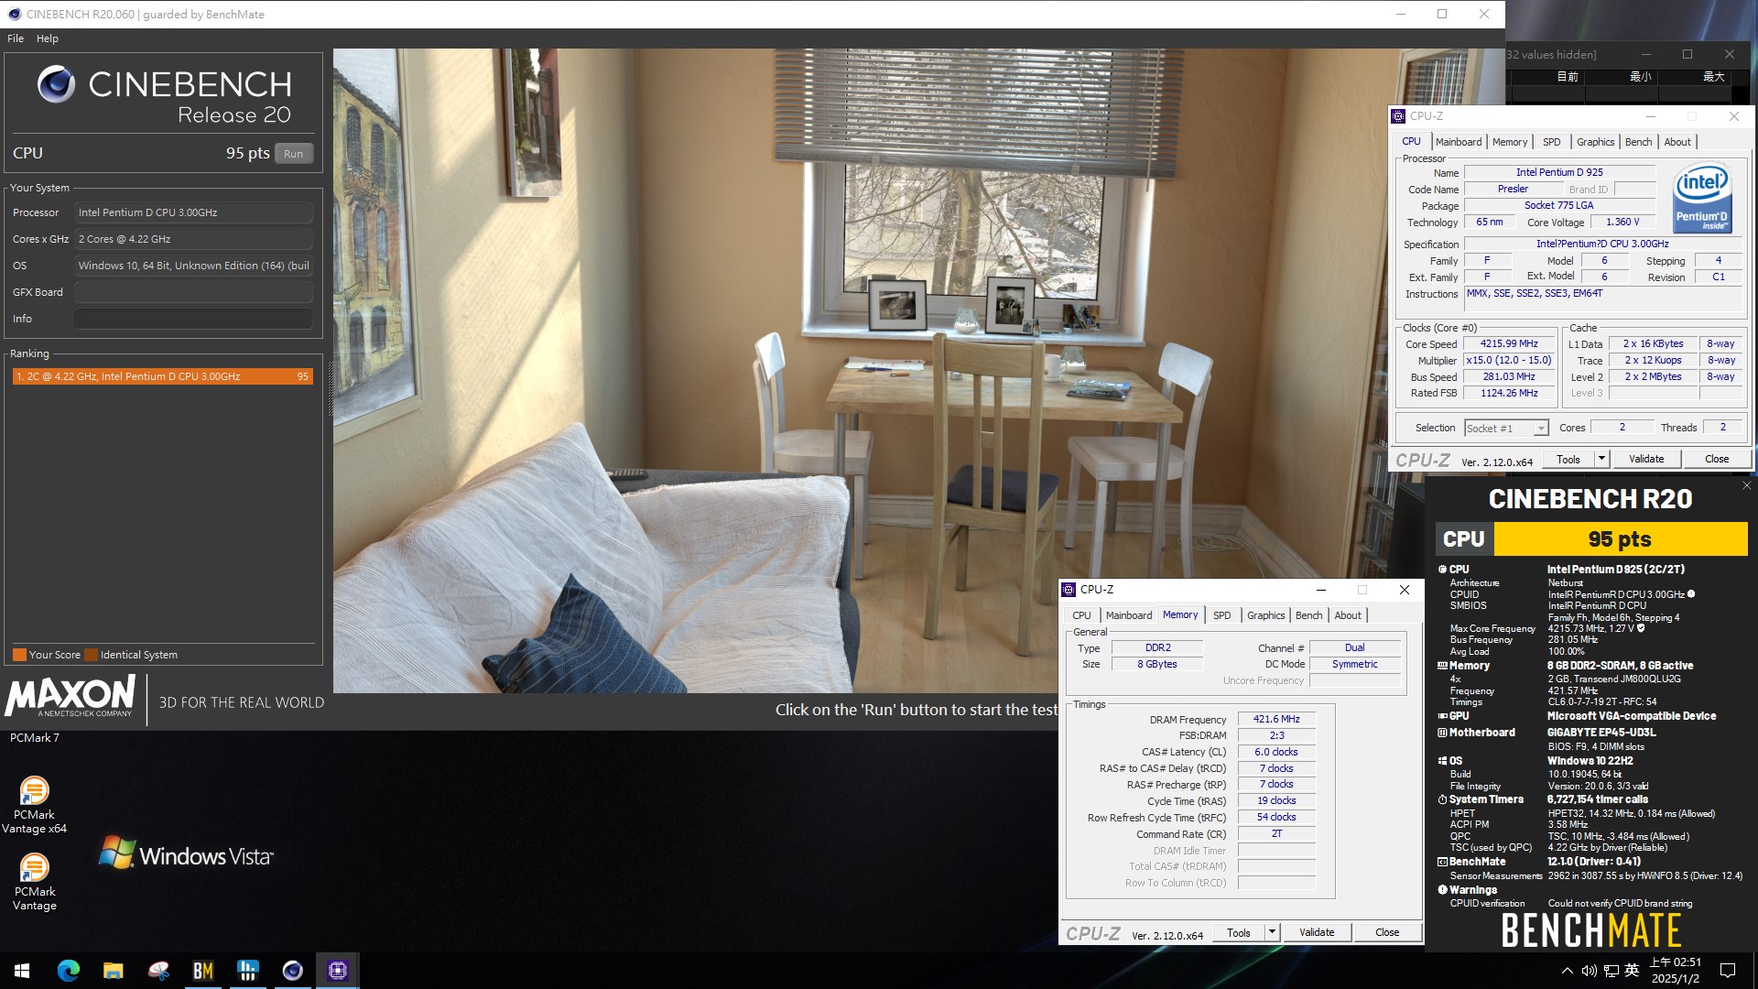Click Close button in upper CPU-Z window
1758x989 pixels.
click(x=1717, y=459)
